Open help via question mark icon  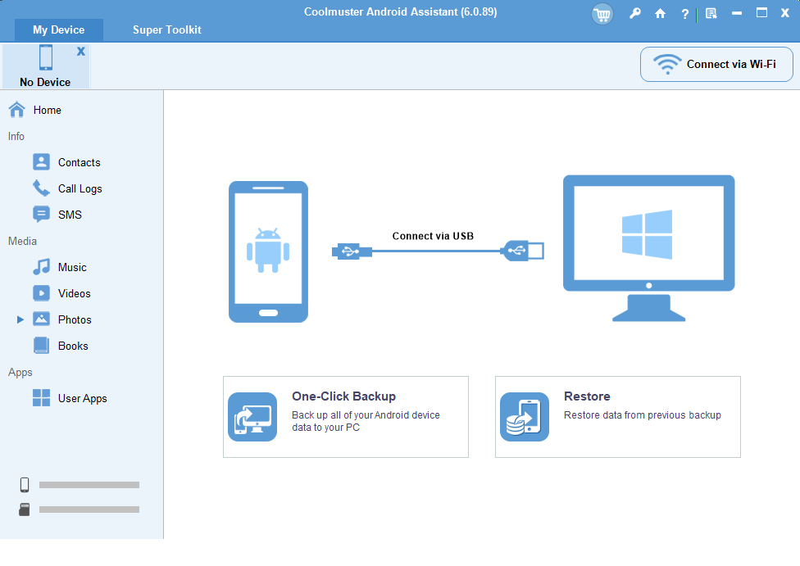[x=684, y=14]
